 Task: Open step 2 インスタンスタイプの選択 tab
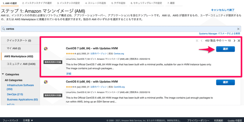[37, 3]
